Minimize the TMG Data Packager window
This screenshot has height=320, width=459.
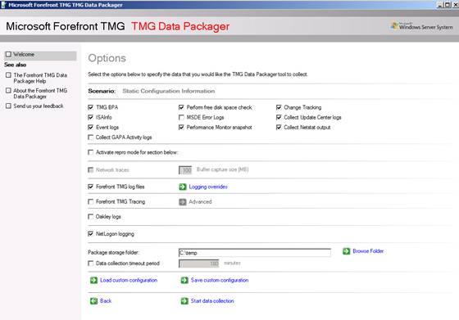441,5
